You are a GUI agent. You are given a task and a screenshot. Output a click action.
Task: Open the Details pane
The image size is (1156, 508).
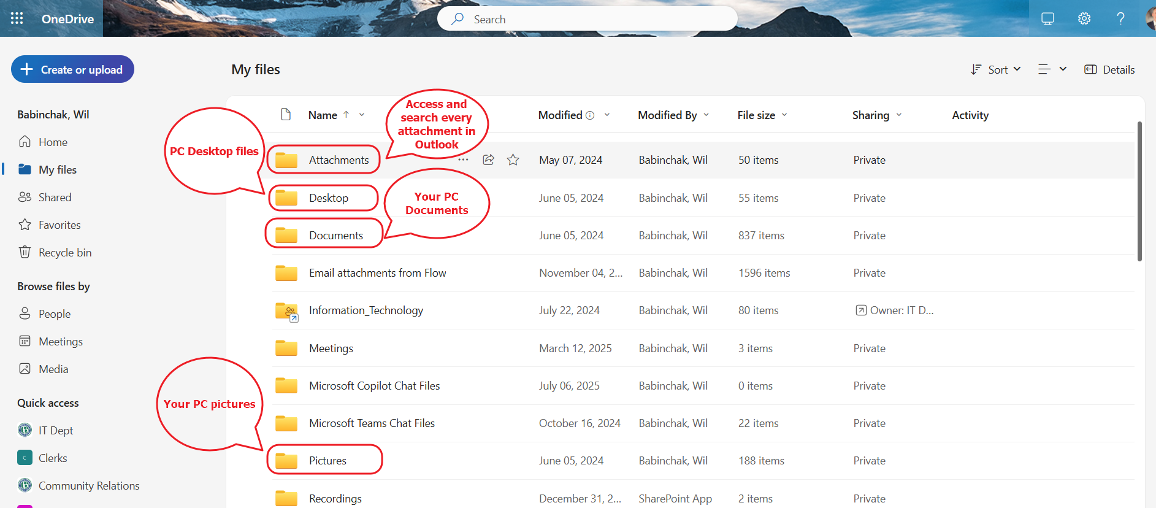click(x=1109, y=69)
